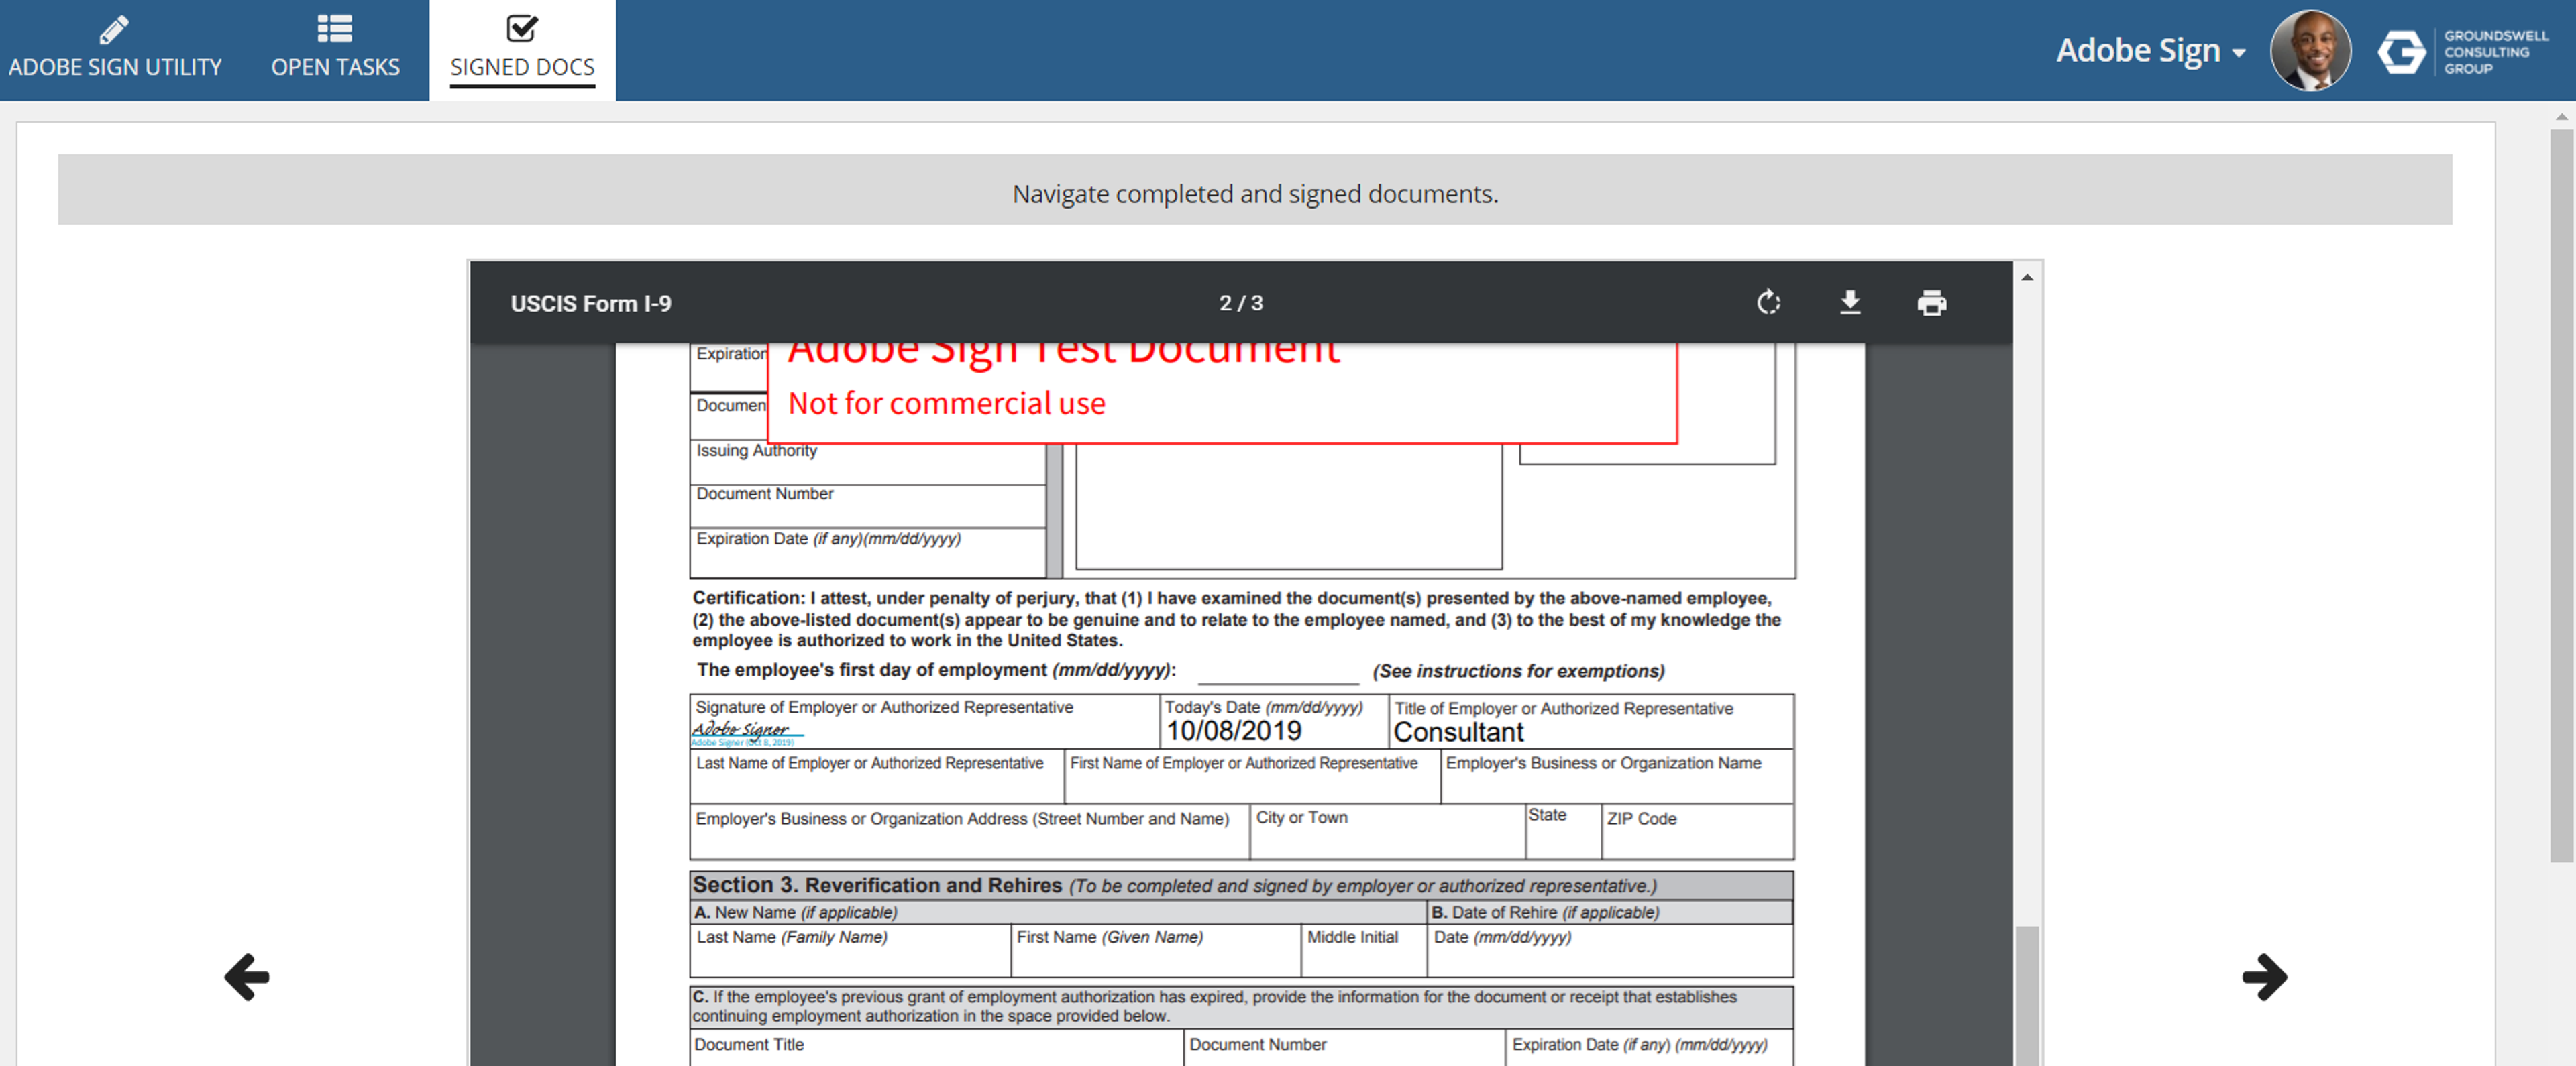Viewport: 2576px width, 1066px height.
Task: Click the PDF viewer vertical scrollbar thumb
Action: pyautogui.click(x=2027, y=995)
